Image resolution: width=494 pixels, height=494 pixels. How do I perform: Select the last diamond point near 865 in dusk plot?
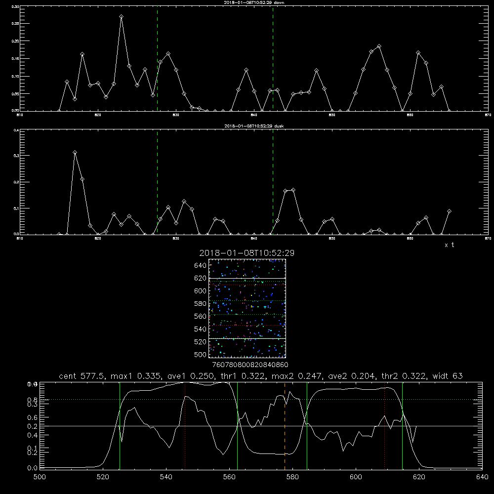(449, 211)
